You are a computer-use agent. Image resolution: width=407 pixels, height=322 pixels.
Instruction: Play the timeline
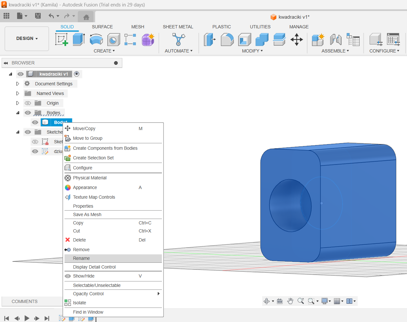(27, 318)
